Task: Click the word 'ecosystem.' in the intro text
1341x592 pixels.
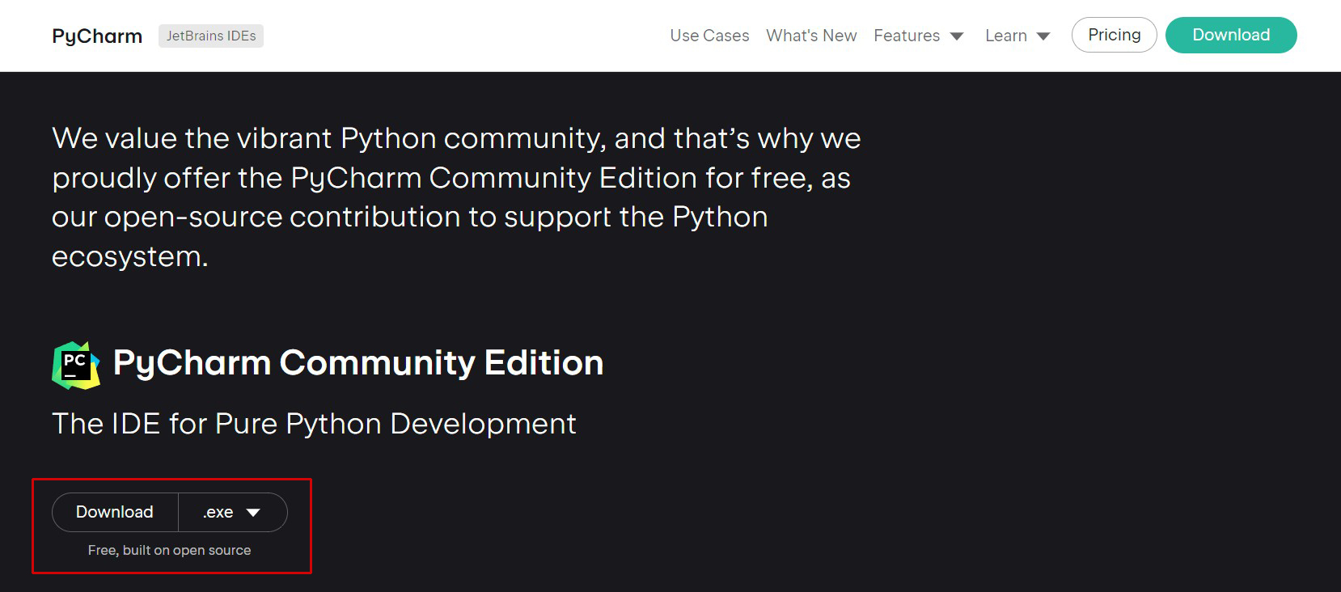Action: [130, 256]
